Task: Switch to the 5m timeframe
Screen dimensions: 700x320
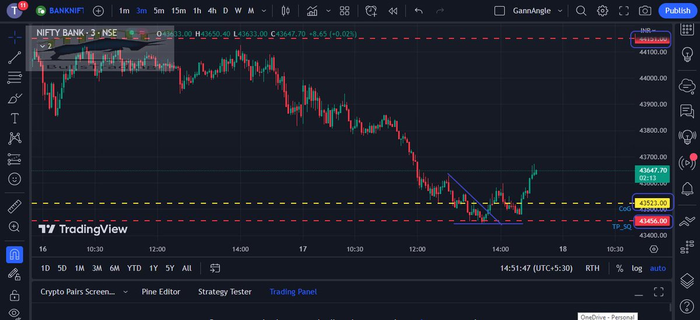Action: pos(159,10)
